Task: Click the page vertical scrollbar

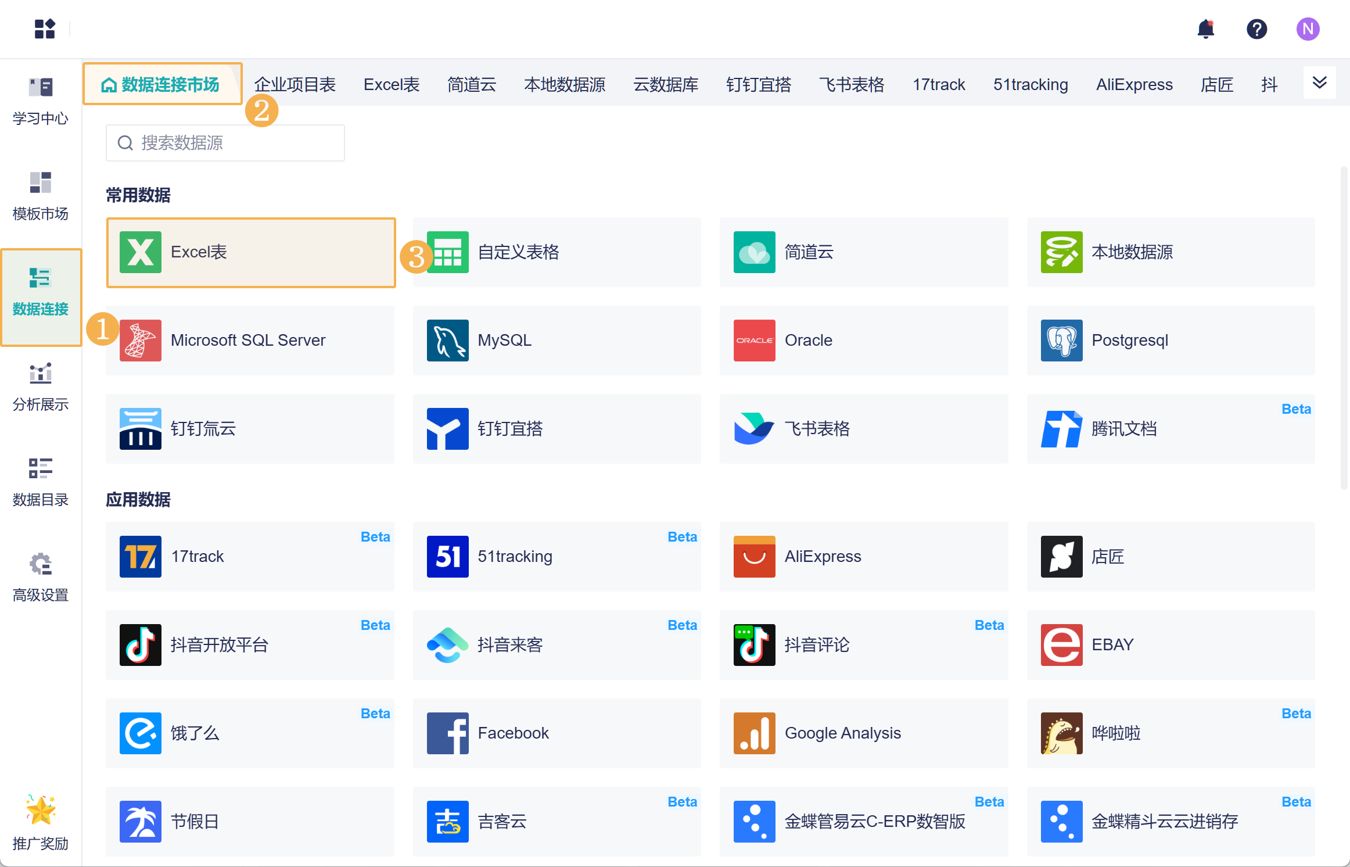Action: point(1344,328)
